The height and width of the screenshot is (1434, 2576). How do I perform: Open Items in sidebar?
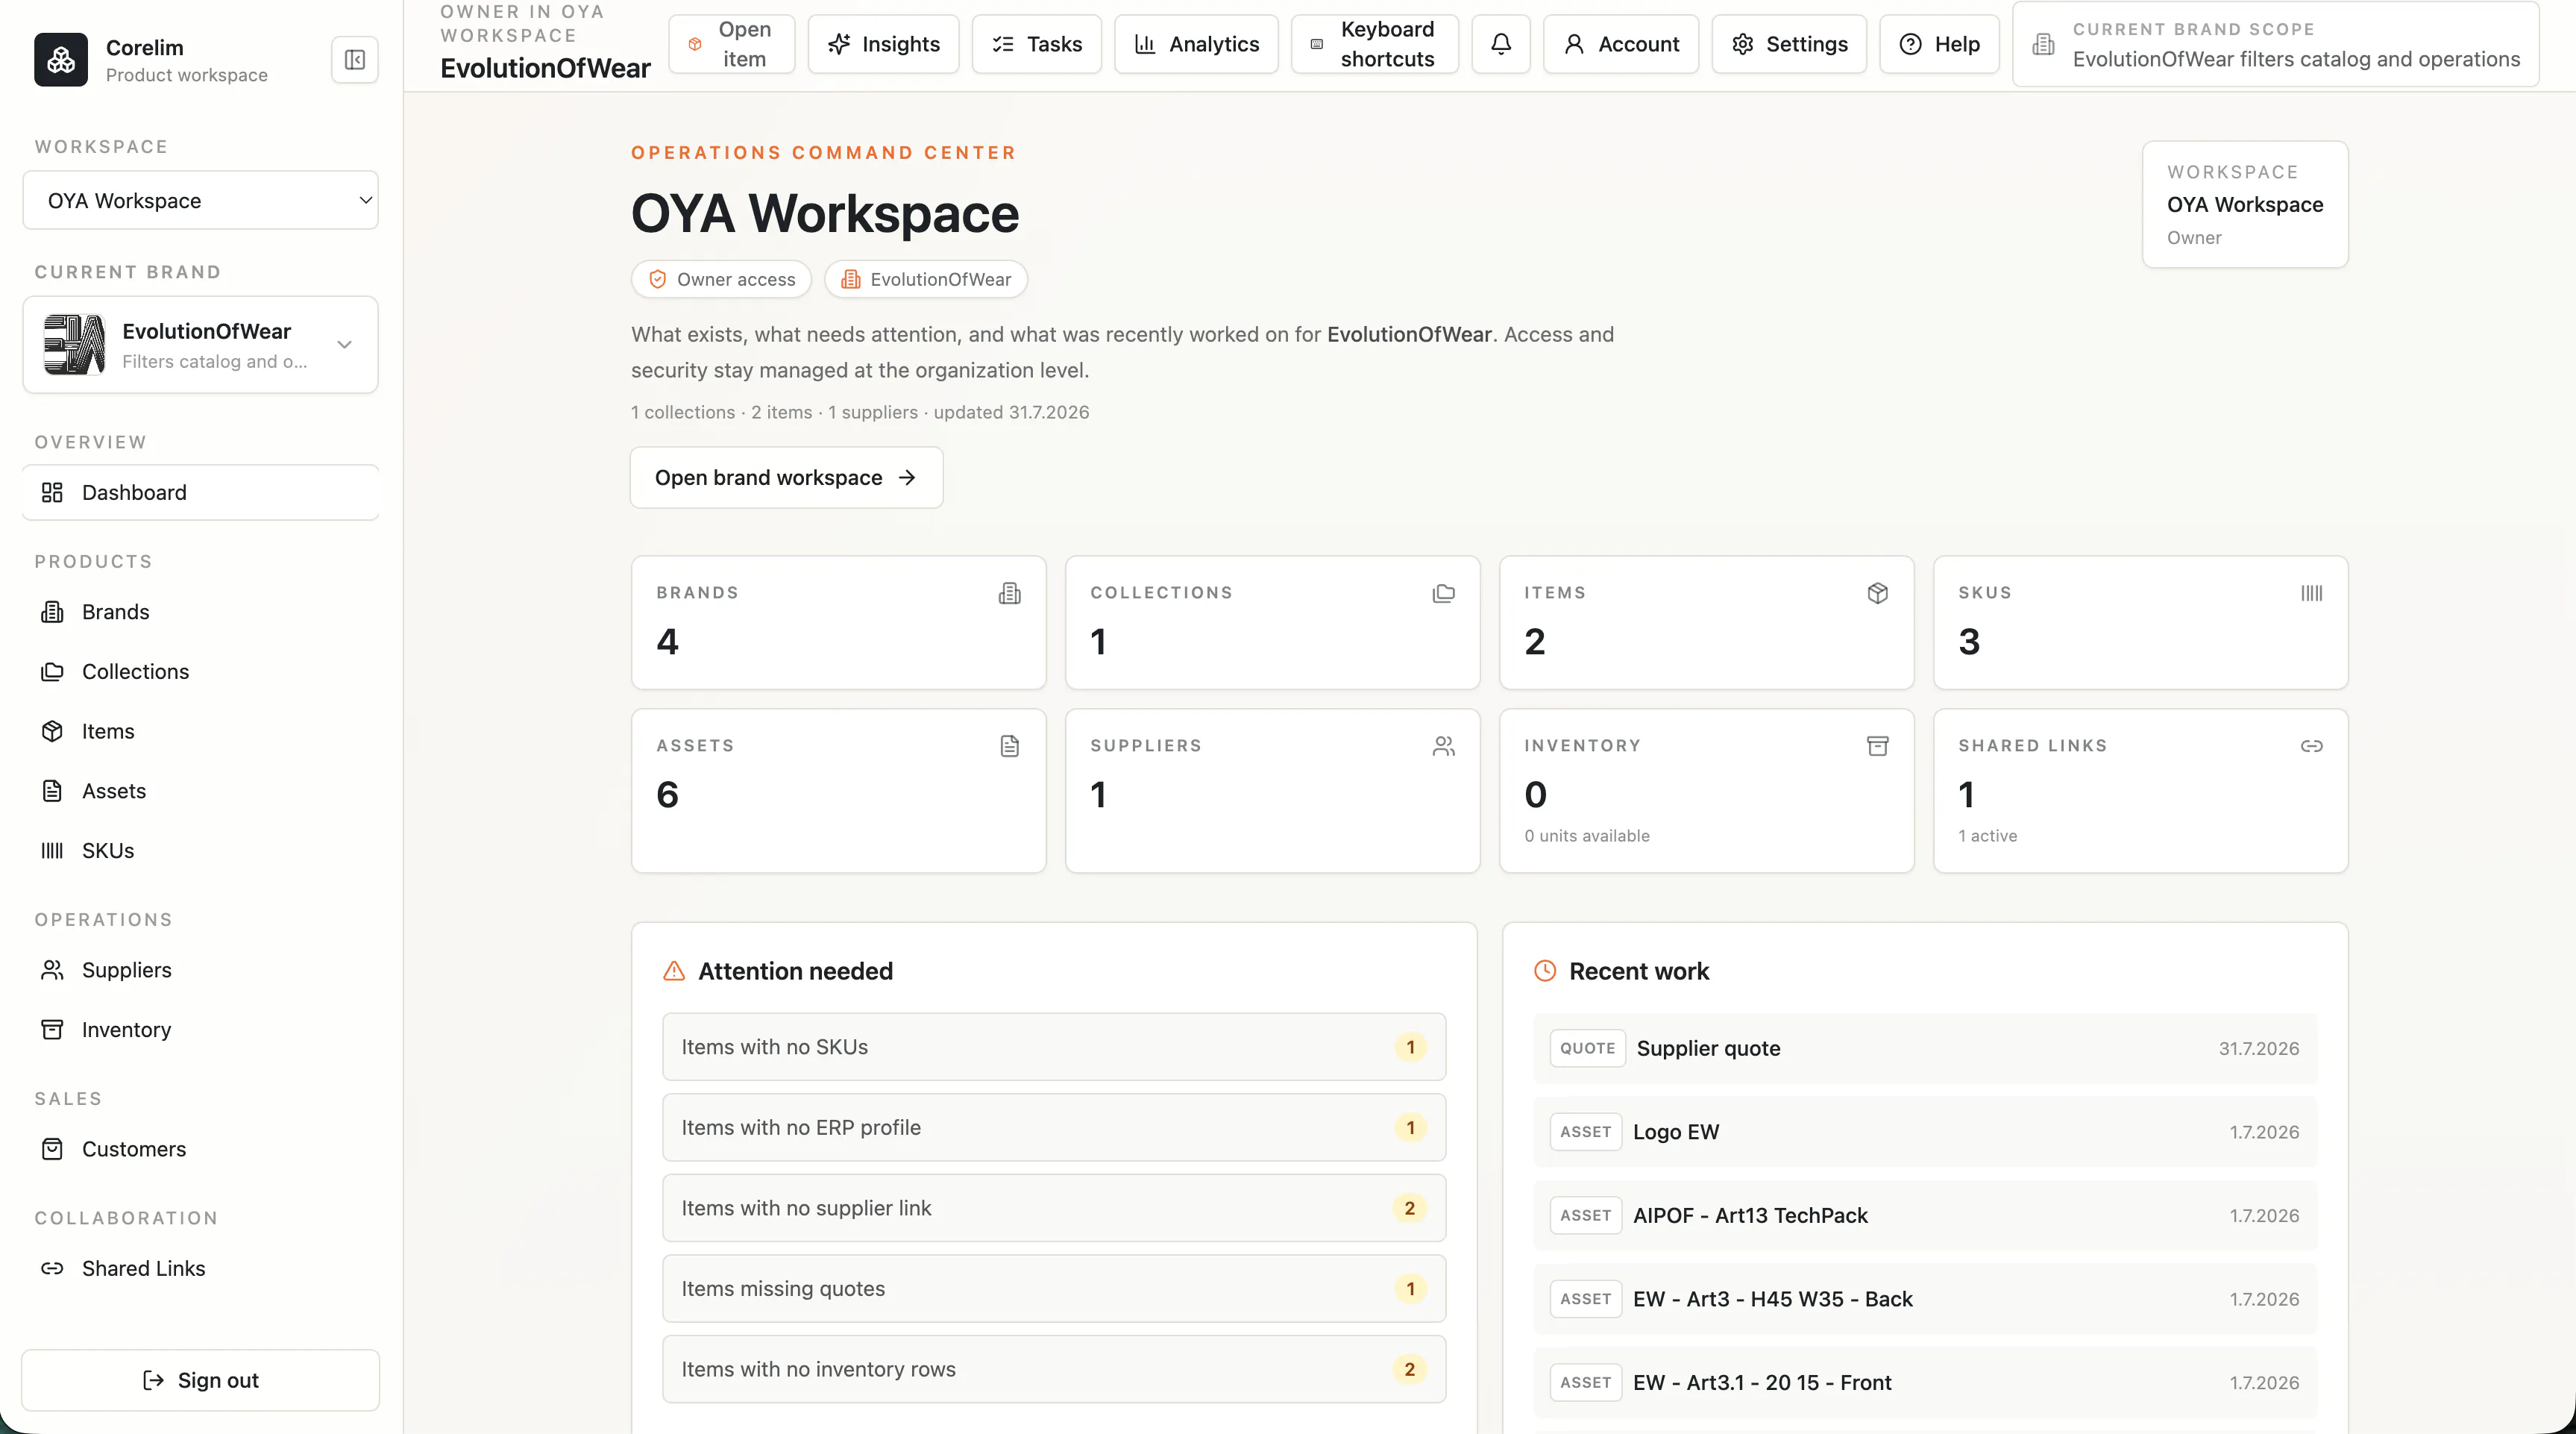201,731
